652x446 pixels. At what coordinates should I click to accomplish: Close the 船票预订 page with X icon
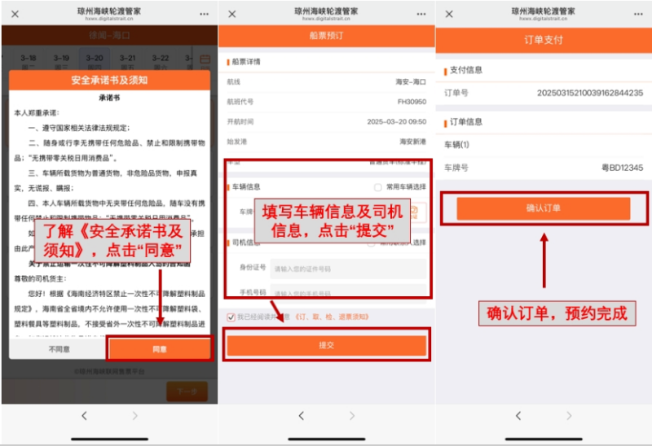click(232, 14)
